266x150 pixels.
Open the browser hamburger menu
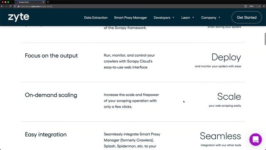[264, 6]
